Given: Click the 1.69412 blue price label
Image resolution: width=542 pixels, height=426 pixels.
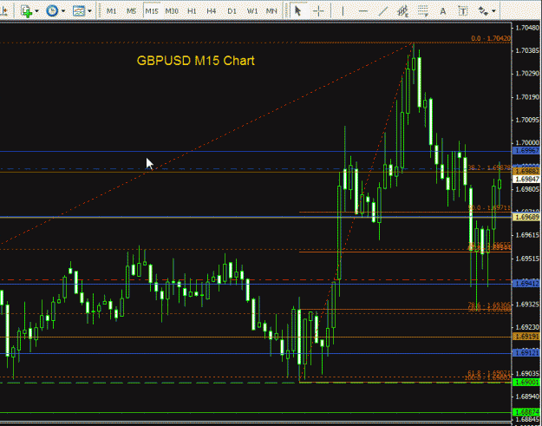Looking at the screenshot, I should [526, 284].
